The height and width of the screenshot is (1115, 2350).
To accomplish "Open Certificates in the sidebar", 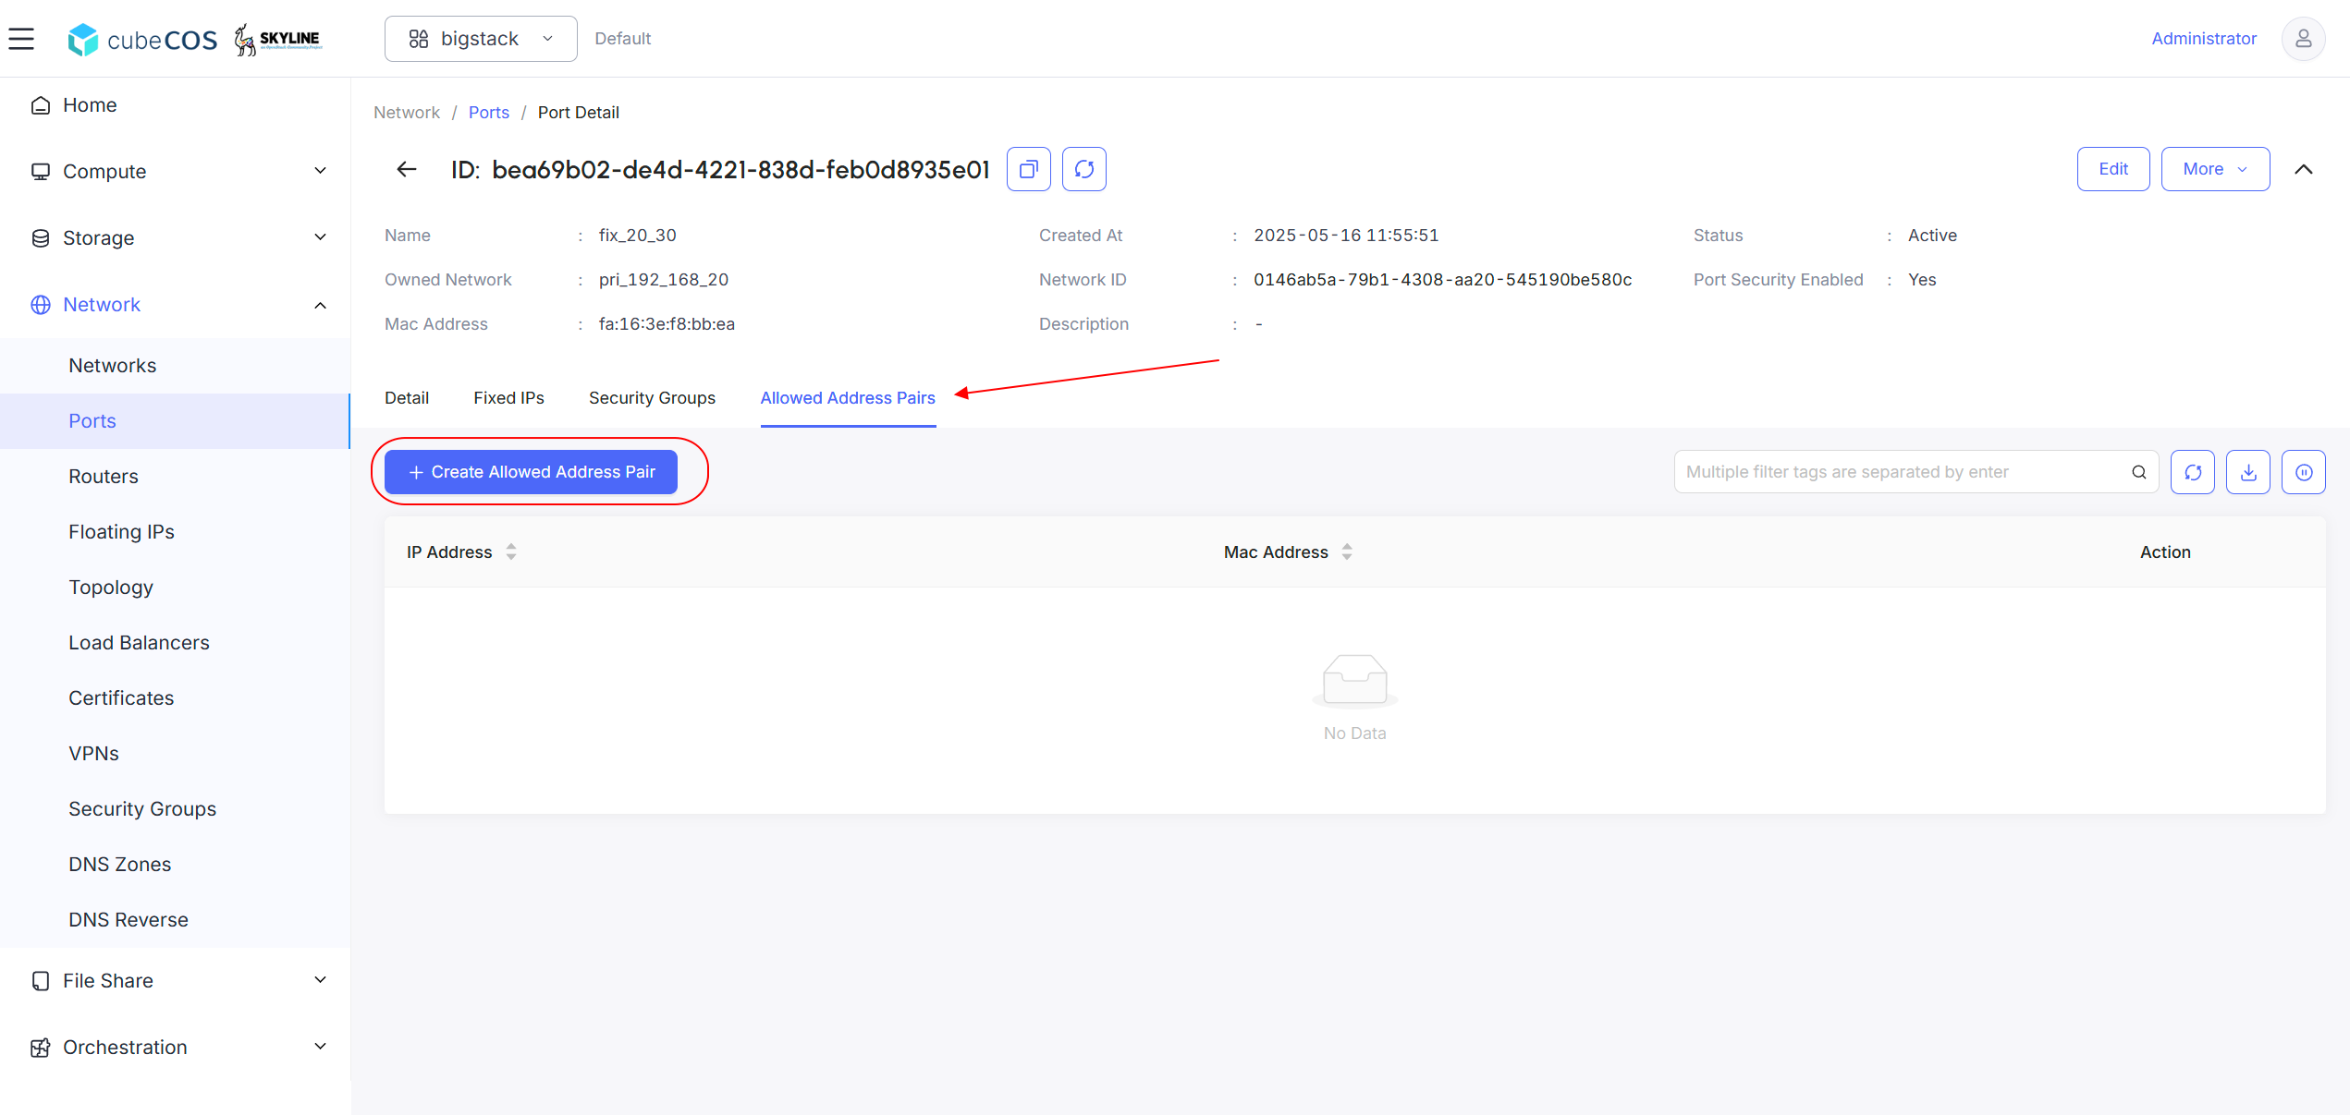I will tap(176, 698).
